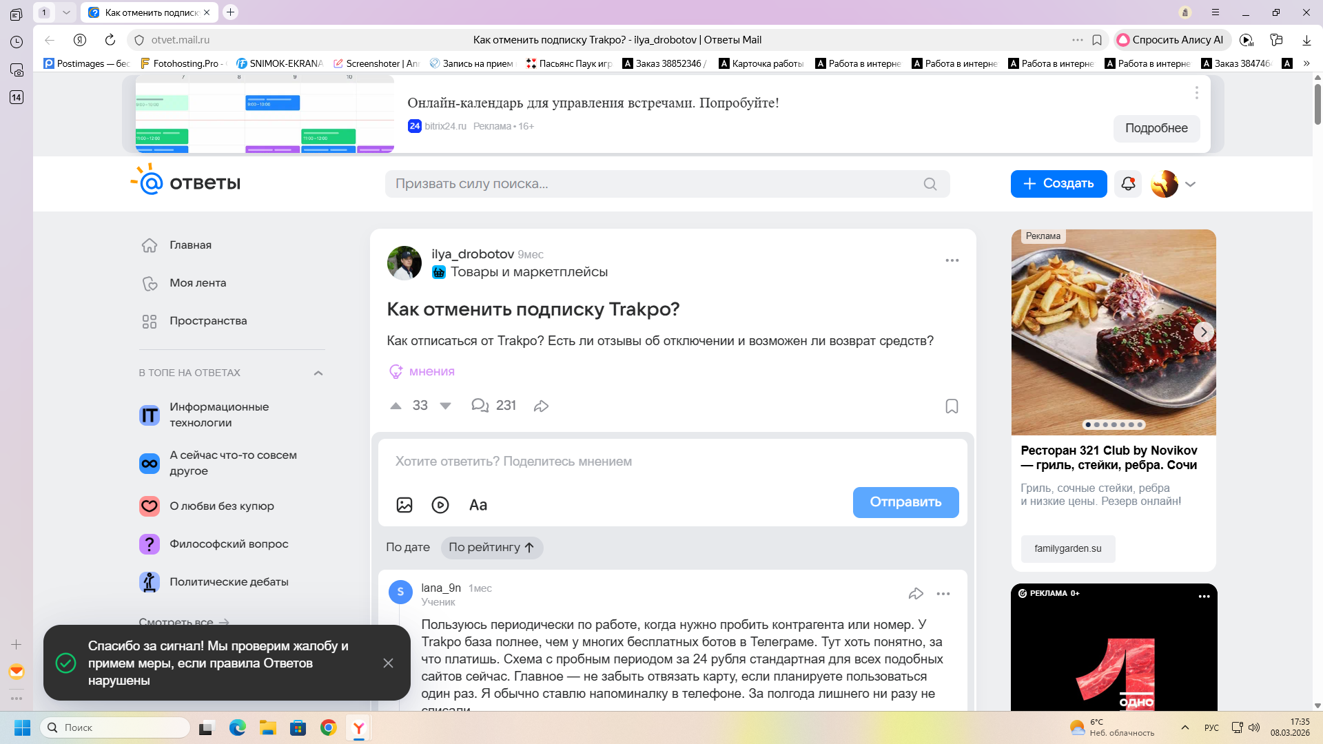Next slide arrow on restaurant ad
Viewport: 1323px width, 744px height.
(1203, 332)
